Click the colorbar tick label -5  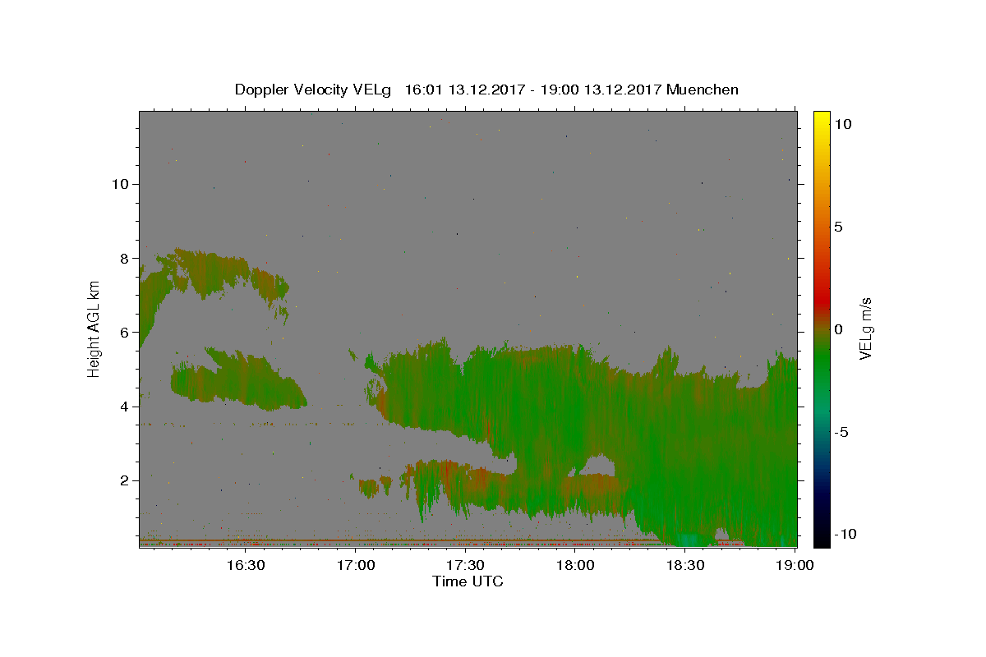pyautogui.click(x=841, y=433)
